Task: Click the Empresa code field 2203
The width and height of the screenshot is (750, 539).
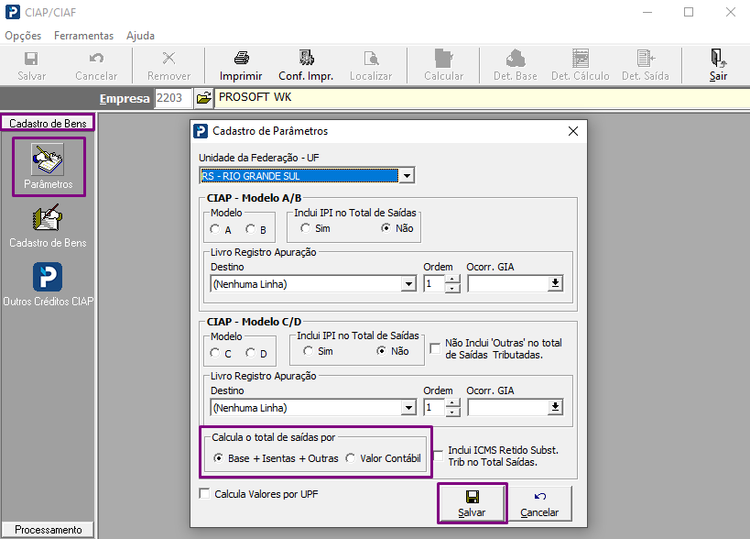Action: 173,98
